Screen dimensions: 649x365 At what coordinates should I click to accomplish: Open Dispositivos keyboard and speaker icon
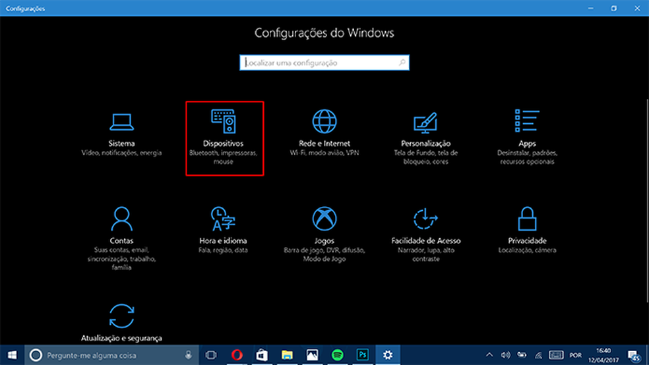[223, 121]
